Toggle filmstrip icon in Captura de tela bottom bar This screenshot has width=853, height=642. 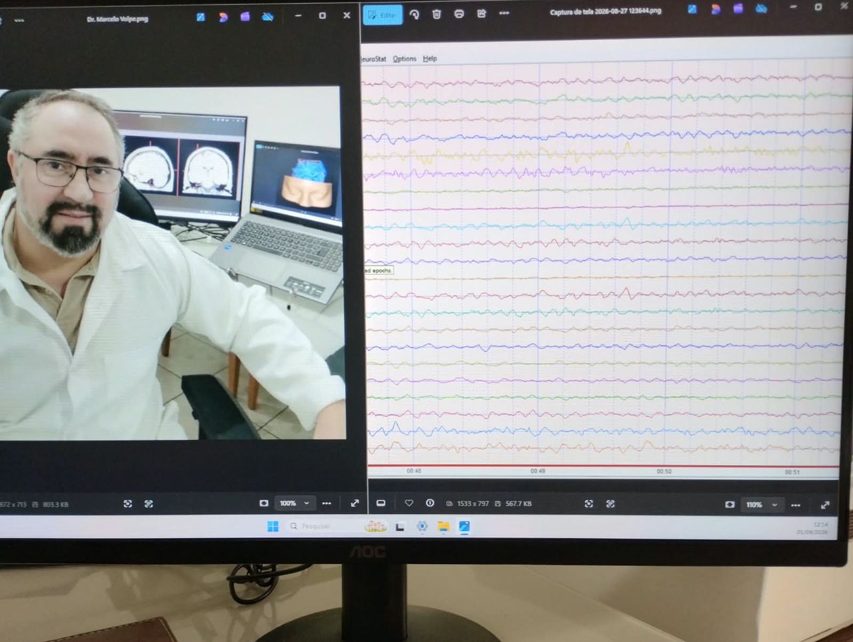(x=381, y=503)
